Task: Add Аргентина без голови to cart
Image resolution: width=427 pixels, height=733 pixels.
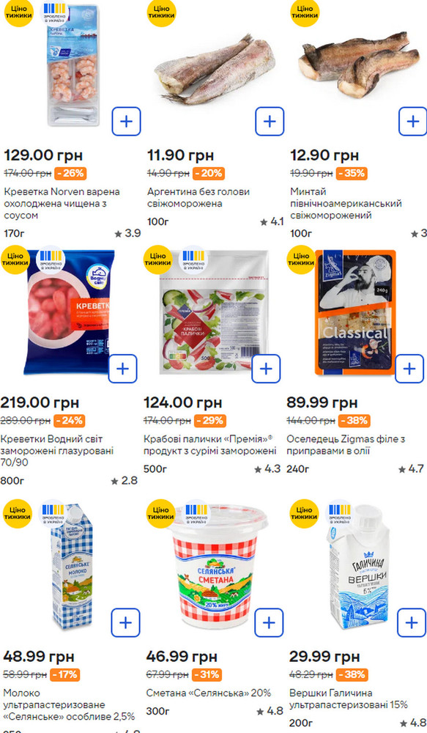Action: 270,122
